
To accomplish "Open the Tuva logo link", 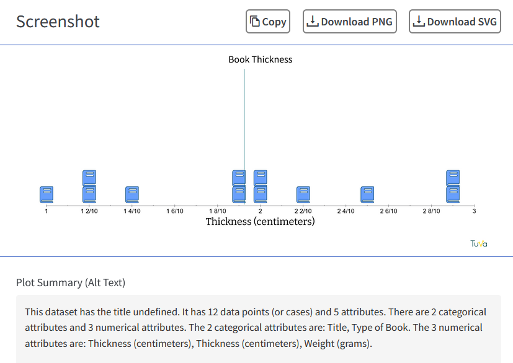I will click(x=479, y=243).
